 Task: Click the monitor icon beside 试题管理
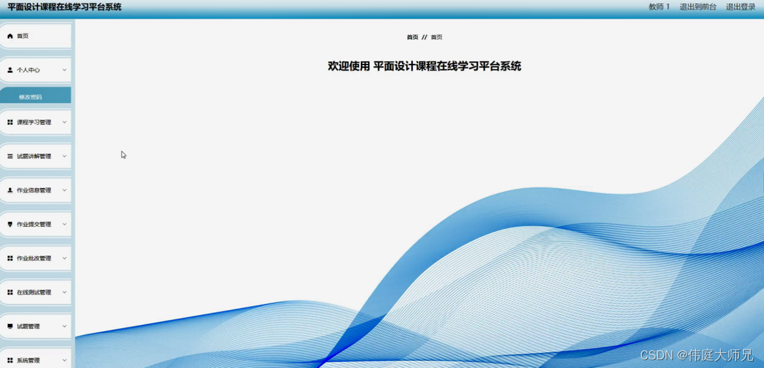[x=10, y=327]
